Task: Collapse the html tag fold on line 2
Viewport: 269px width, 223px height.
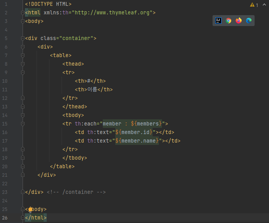Action: (23, 13)
